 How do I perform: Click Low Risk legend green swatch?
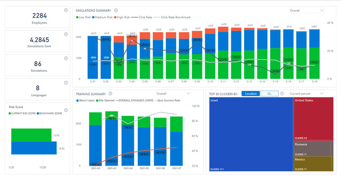[x=77, y=17]
